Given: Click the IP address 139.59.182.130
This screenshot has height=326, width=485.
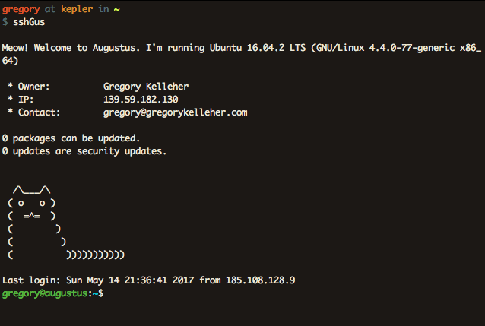Looking at the screenshot, I should 141,100.
